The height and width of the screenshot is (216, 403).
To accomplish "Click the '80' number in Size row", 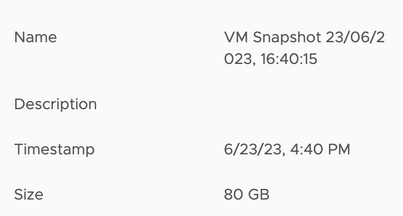I will point(233,194).
